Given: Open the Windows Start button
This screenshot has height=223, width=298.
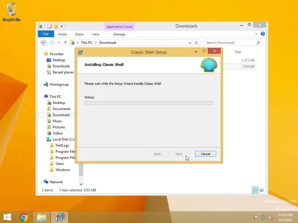Looking at the screenshot, I should coord(7,217).
